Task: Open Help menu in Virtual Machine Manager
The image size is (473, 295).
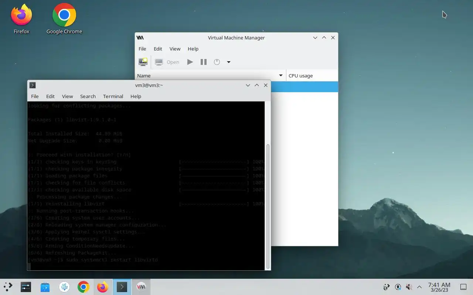Action: click(x=193, y=49)
